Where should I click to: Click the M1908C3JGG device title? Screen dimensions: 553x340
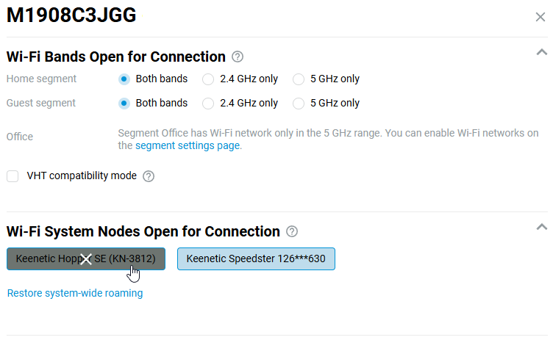click(71, 16)
